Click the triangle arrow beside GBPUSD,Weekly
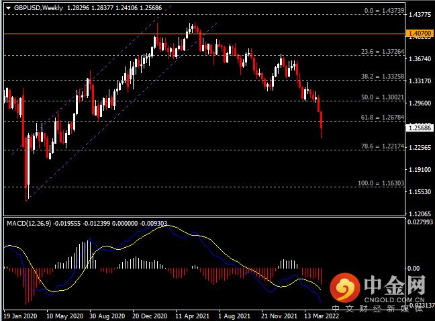The height and width of the screenshot is (321, 435). [x=8, y=8]
